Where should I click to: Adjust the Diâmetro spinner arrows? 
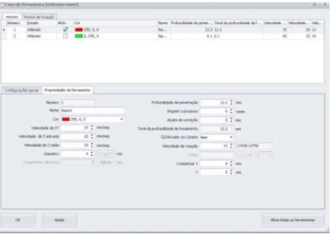(92, 154)
